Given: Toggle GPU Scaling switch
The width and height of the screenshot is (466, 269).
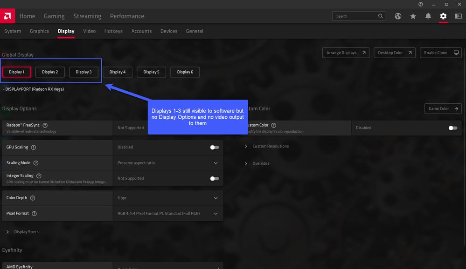Looking at the screenshot, I should click(x=214, y=148).
